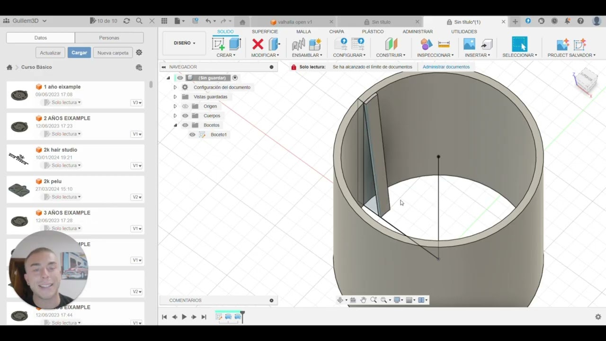Click Administrar documentos link
606x341 pixels.
(446, 67)
